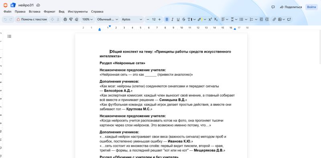The height and width of the screenshot is (158, 321).
Task: Click the name Синицына В.Д. in the document
Action: (x=172, y=100)
